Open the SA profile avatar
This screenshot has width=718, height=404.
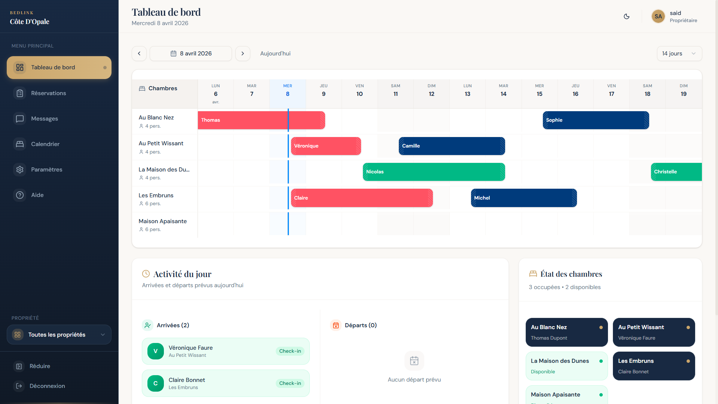tap(658, 16)
